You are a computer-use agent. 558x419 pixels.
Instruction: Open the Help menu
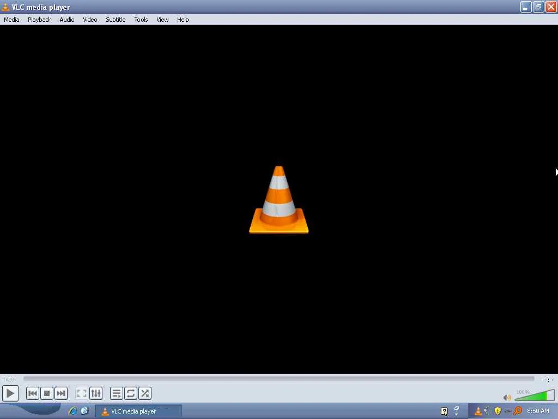183,20
